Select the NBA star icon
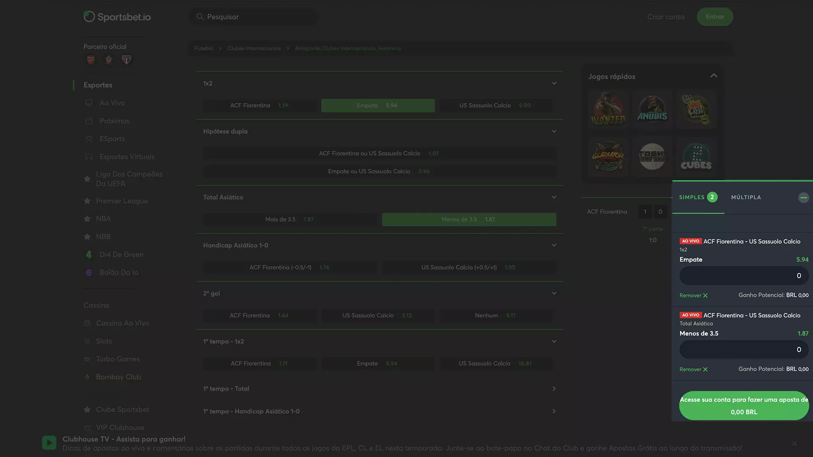 point(88,219)
